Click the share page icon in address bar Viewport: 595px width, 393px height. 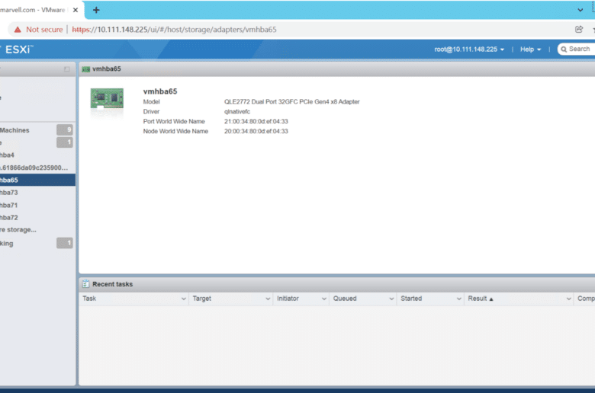579,29
